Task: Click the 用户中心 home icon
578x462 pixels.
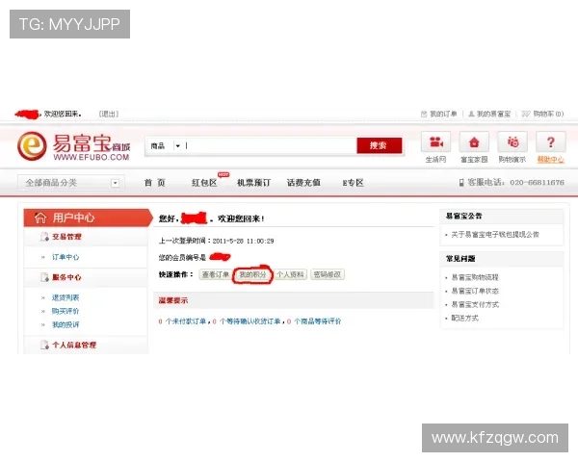Action: pos(40,218)
